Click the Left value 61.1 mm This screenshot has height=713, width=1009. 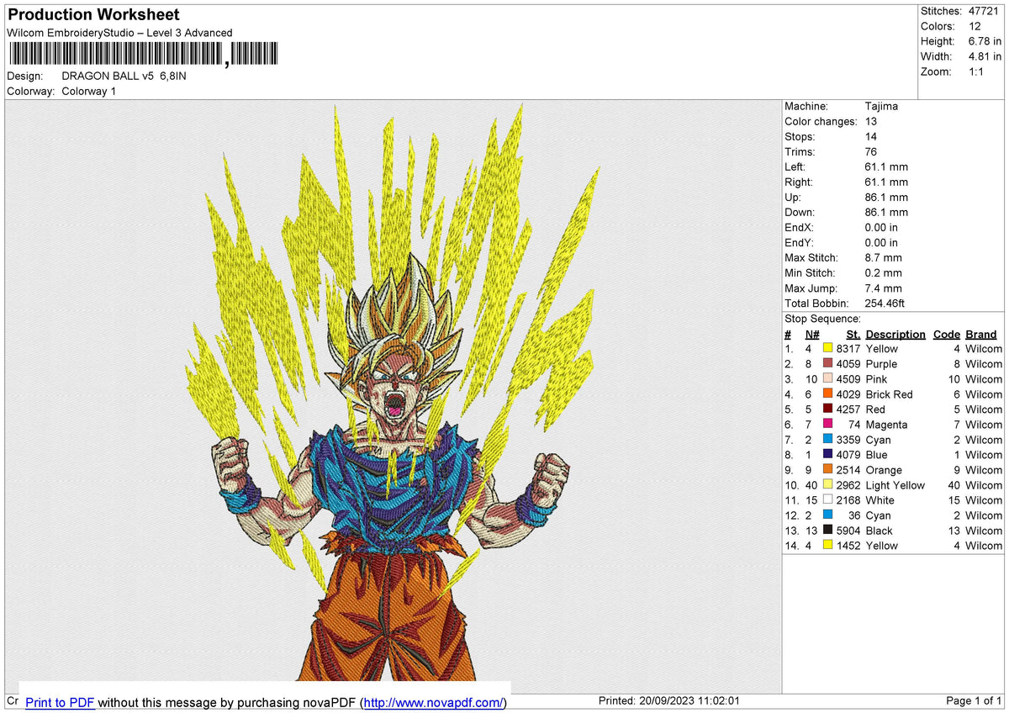point(886,167)
